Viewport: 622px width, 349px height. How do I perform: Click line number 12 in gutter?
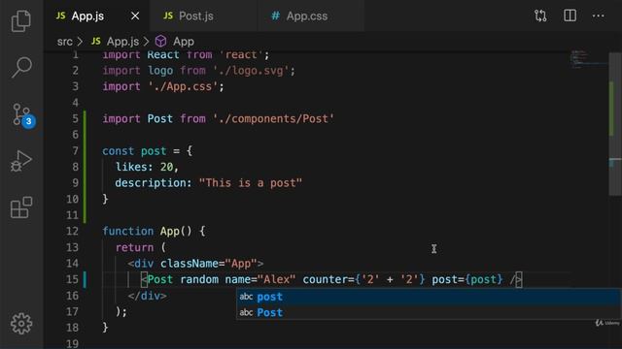coord(72,231)
